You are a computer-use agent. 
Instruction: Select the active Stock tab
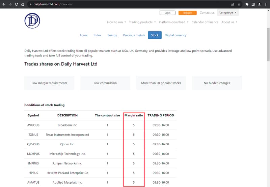point(155,35)
